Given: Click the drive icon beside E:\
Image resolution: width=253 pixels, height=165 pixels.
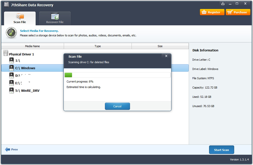Looking at the screenshot, I should click(x=12, y=83).
